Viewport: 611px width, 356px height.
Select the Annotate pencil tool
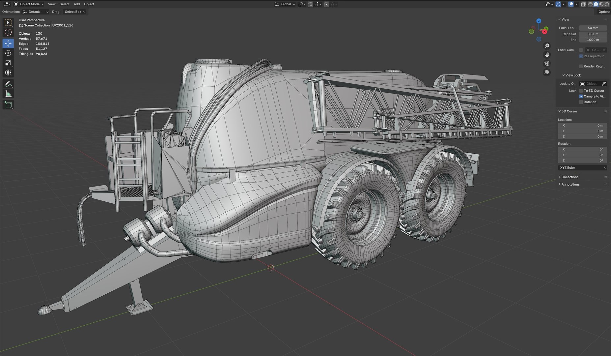pyautogui.click(x=8, y=84)
